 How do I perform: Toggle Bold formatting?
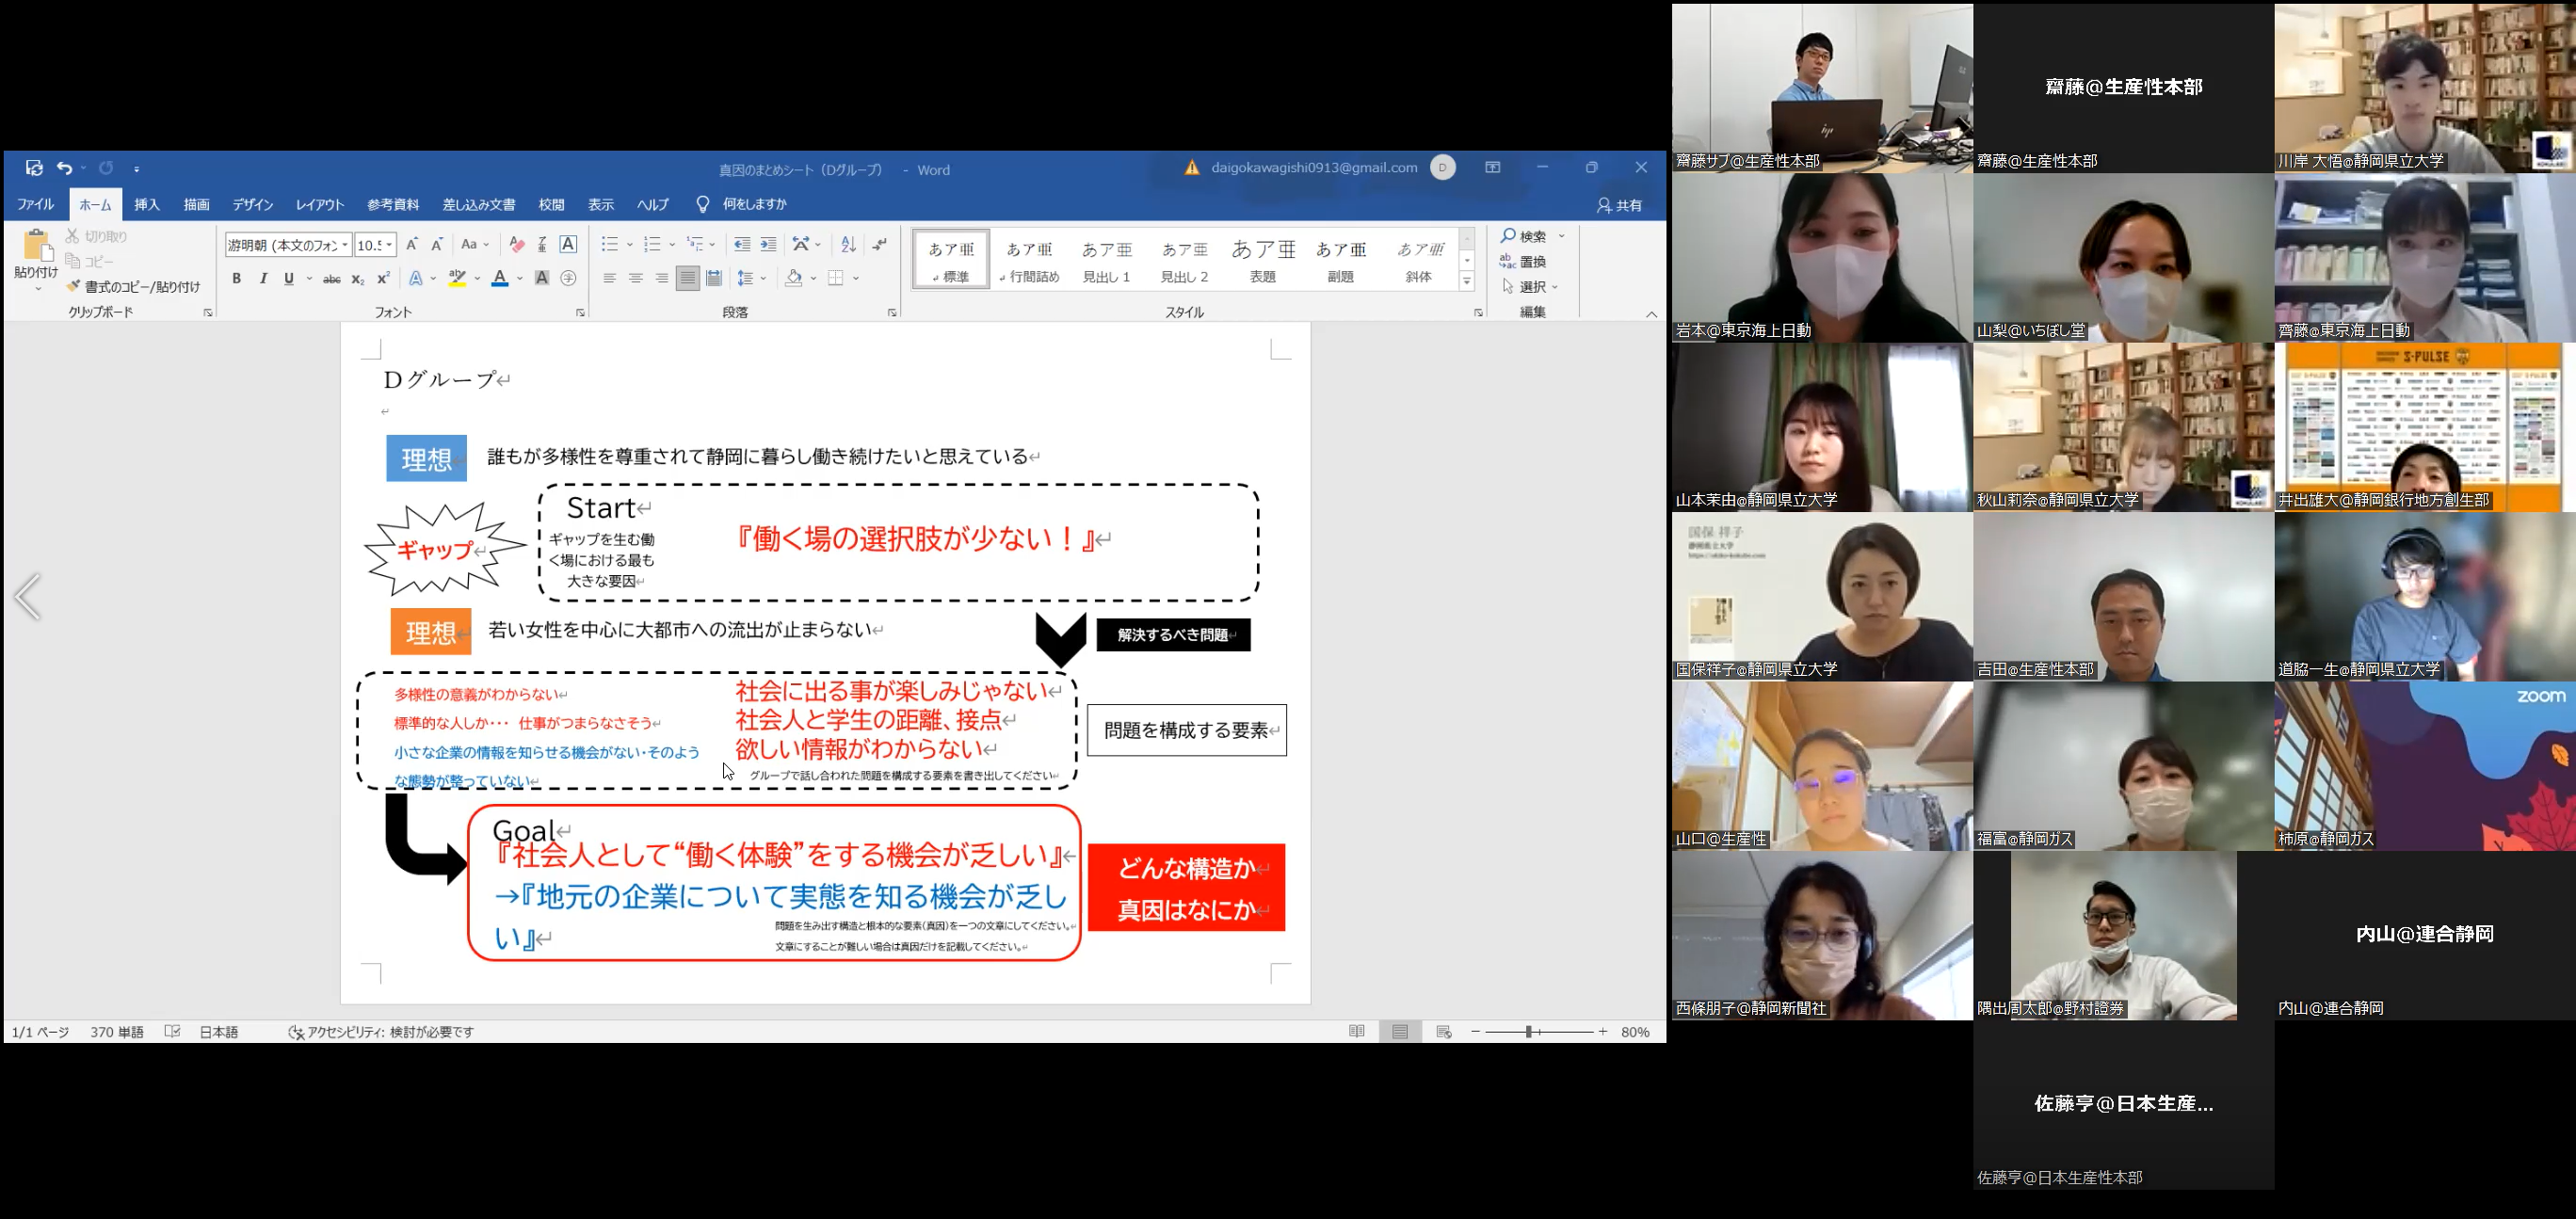[x=237, y=279]
